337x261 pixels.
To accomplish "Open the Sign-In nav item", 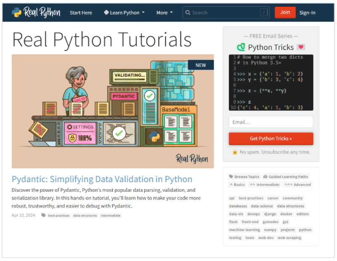I will 308,13.
